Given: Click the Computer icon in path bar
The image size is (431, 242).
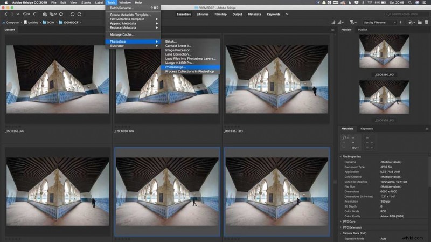Looking at the screenshot, I should tap(4, 23).
